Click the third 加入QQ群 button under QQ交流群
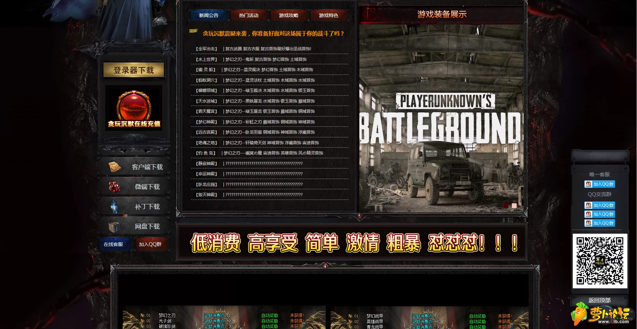The image size is (637, 329). click(600, 223)
